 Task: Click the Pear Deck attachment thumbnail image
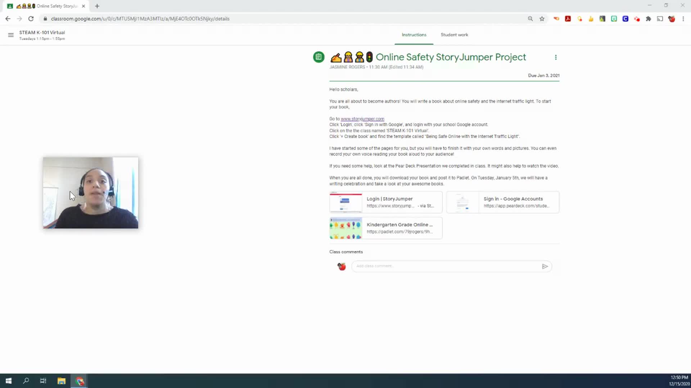pyautogui.click(x=463, y=202)
